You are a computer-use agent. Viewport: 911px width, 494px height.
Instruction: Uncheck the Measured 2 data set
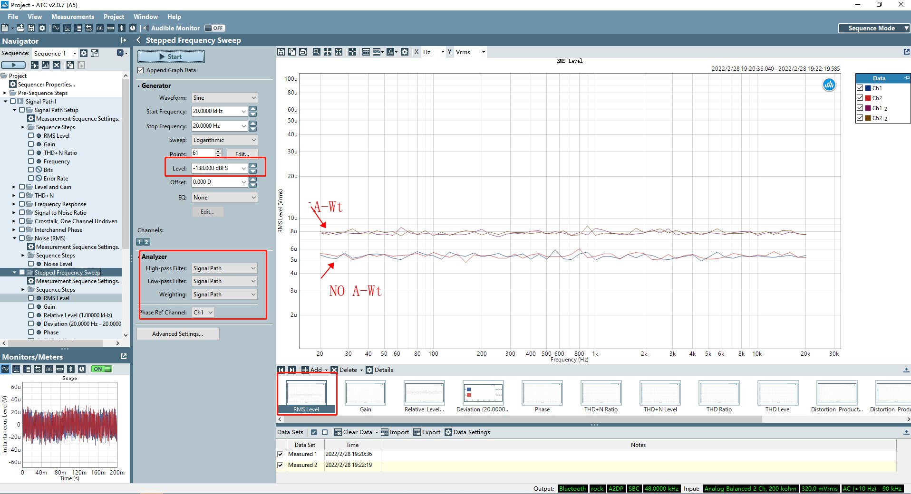[281, 465]
